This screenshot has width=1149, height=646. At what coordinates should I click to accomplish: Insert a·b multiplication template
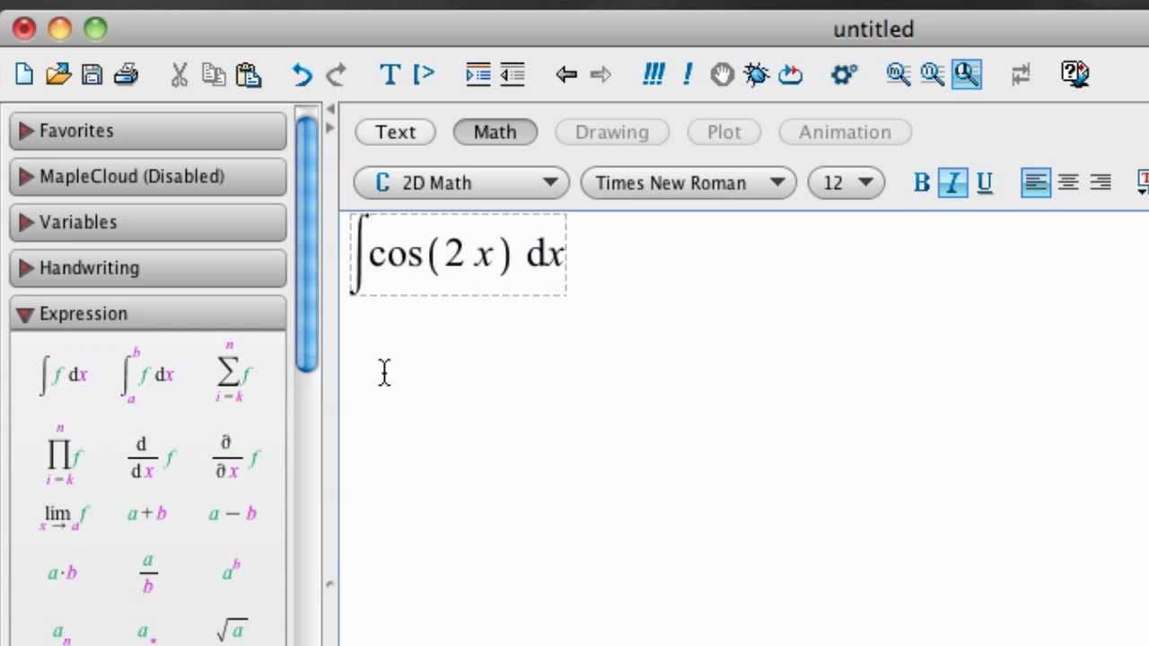coord(62,572)
